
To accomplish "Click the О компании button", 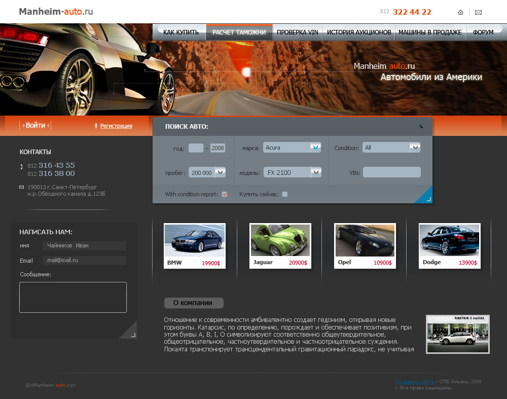I will pos(194,303).
